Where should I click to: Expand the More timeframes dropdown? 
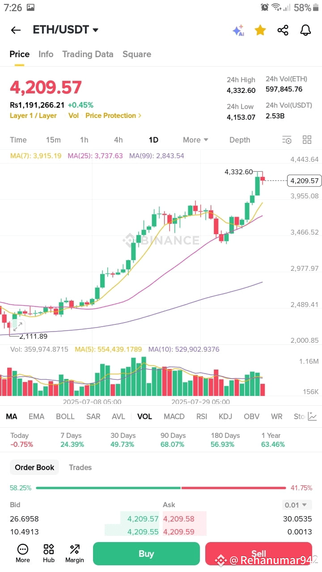[x=195, y=140]
